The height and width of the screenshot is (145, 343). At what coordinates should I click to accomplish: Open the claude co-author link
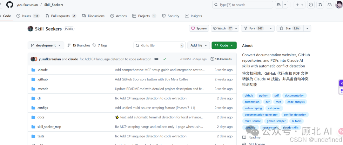pos(73,59)
